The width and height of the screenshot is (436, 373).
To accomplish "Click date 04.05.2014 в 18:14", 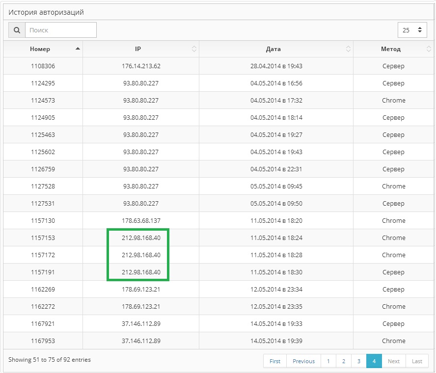I will (x=276, y=118).
